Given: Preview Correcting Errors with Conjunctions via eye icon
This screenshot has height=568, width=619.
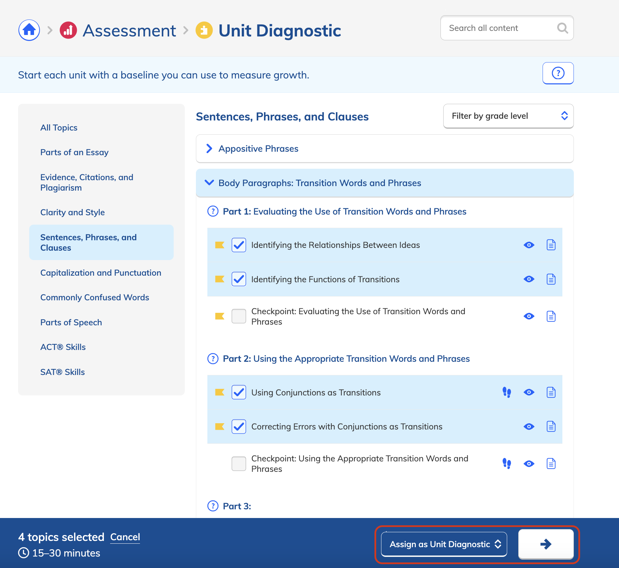Looking at the screenshot, I should pyautogui.click(x=529, y=426).
